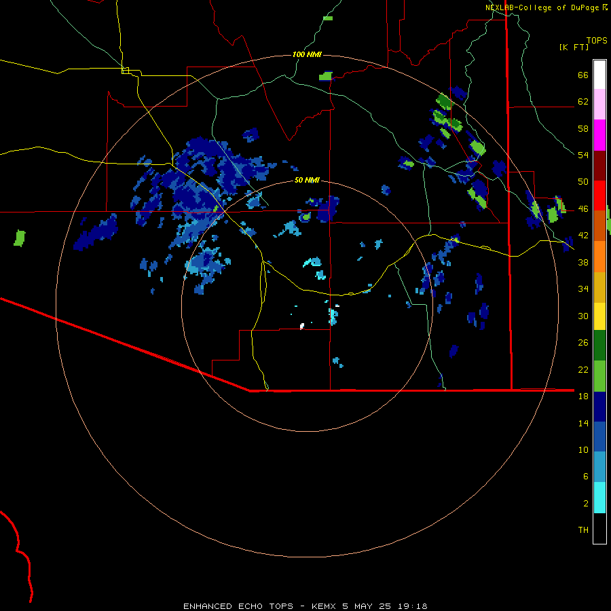The width and height of the screenshot is (611, 611).
Task: Select the 50 value on the legend scale
Action: click(x=583, y=181)
